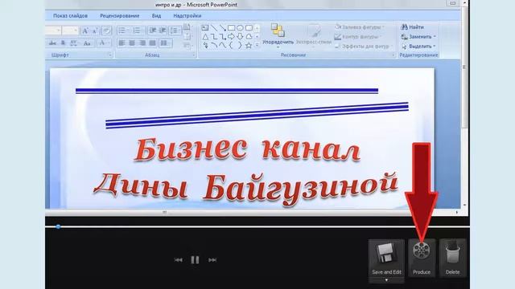The width and height of the screenshot is (515, 289).
Task: Select the text box shape in the shapes gallery
Action: point(205,28)
